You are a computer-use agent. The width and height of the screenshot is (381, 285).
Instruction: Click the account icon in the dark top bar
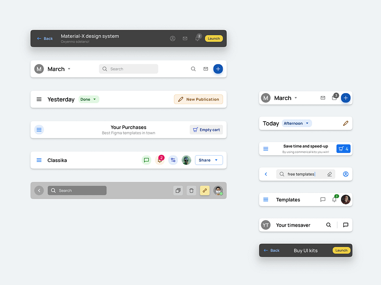[173, 38]
